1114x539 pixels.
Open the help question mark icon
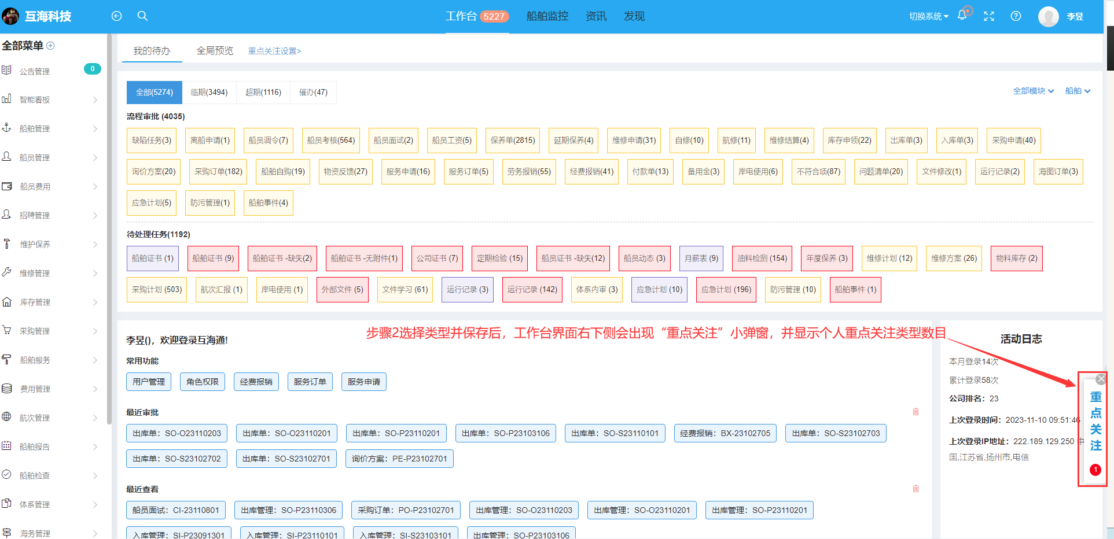(x=1016, y=16)
